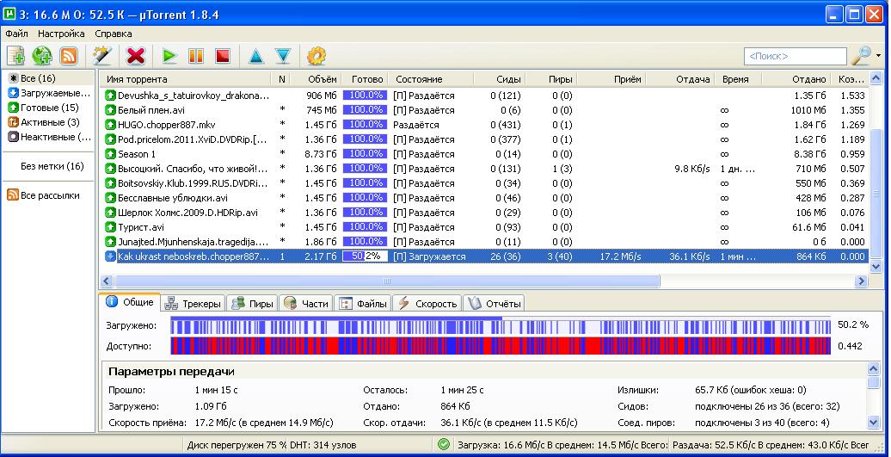The height and width of the screenshot is (457, 891).
Task: Select the Pod.pricelom.2011.XviD.DVDRip torrent
Action: tap(485, 139)
